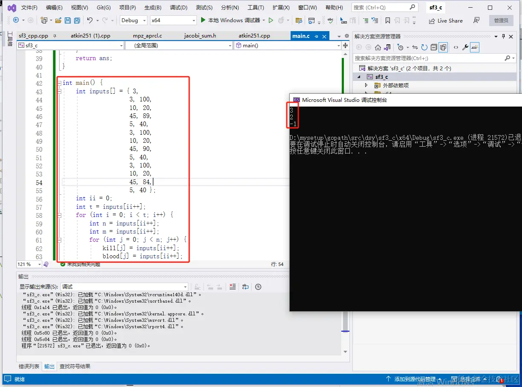Click the Live Share button
This screenshot has width=522, height=387.
446,20
